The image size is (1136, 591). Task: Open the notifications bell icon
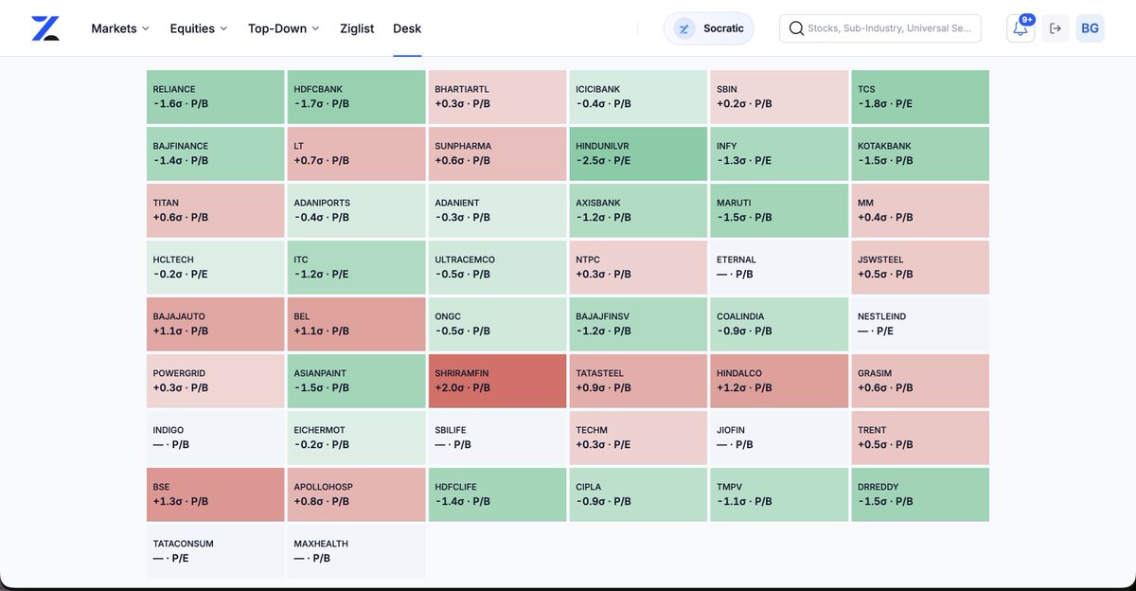(1021, 28)
